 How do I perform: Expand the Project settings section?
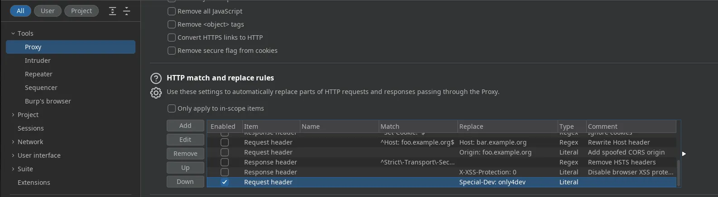(x=13, y=115)
